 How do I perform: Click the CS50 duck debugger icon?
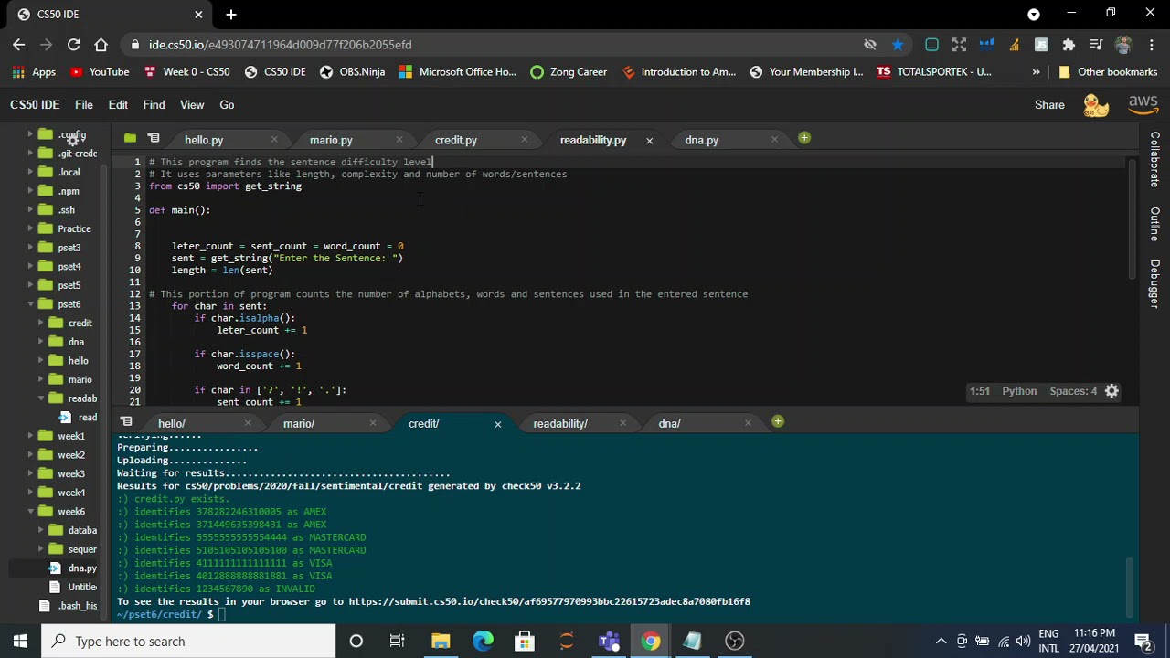coord(1096,105)
